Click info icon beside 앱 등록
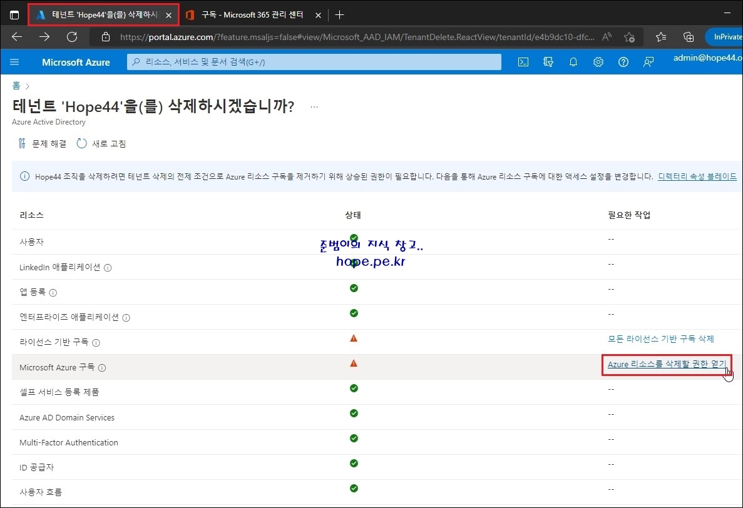Image resolution: width=743 pixels, height=508 pixels. [x=53, y=293]
